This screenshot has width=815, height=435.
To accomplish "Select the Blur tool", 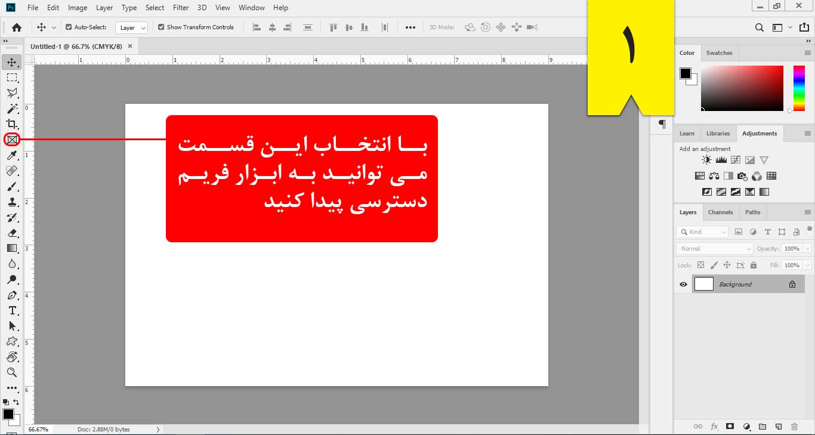I will click(12, 264).
